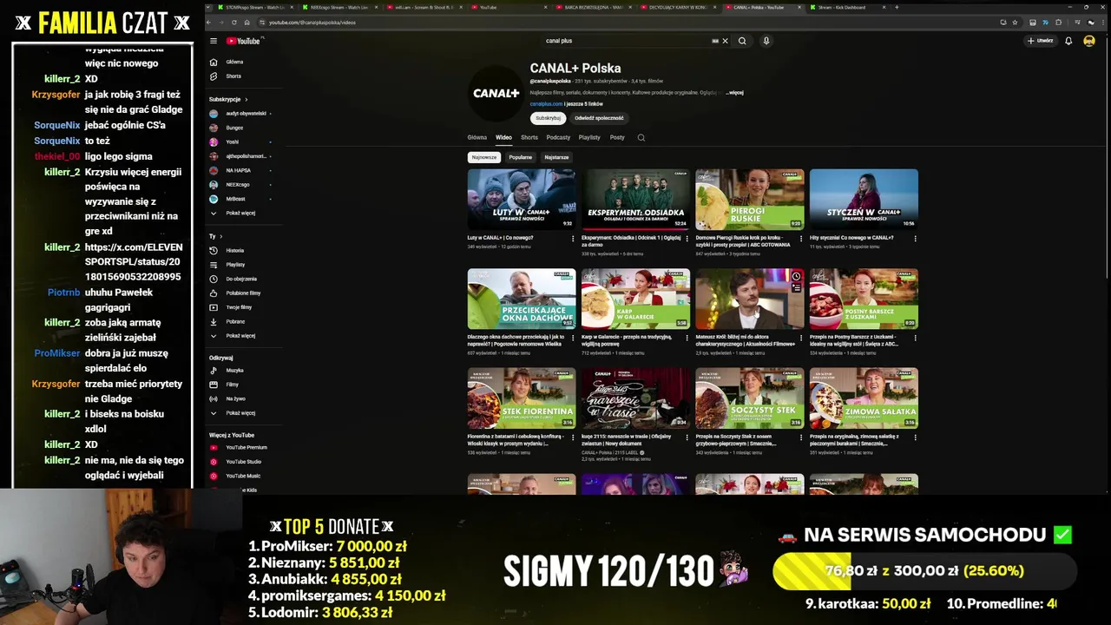Open YouTube notifications bell
This screenshot has height=625, width=1111.
pos(1068,41)
